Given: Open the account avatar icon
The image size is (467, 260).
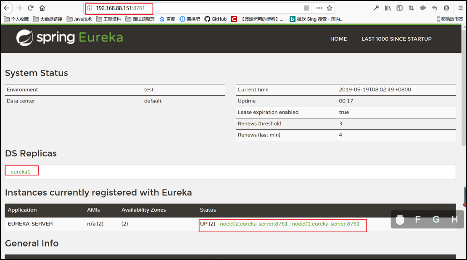Looking at the screenshot, I should 446,8.
